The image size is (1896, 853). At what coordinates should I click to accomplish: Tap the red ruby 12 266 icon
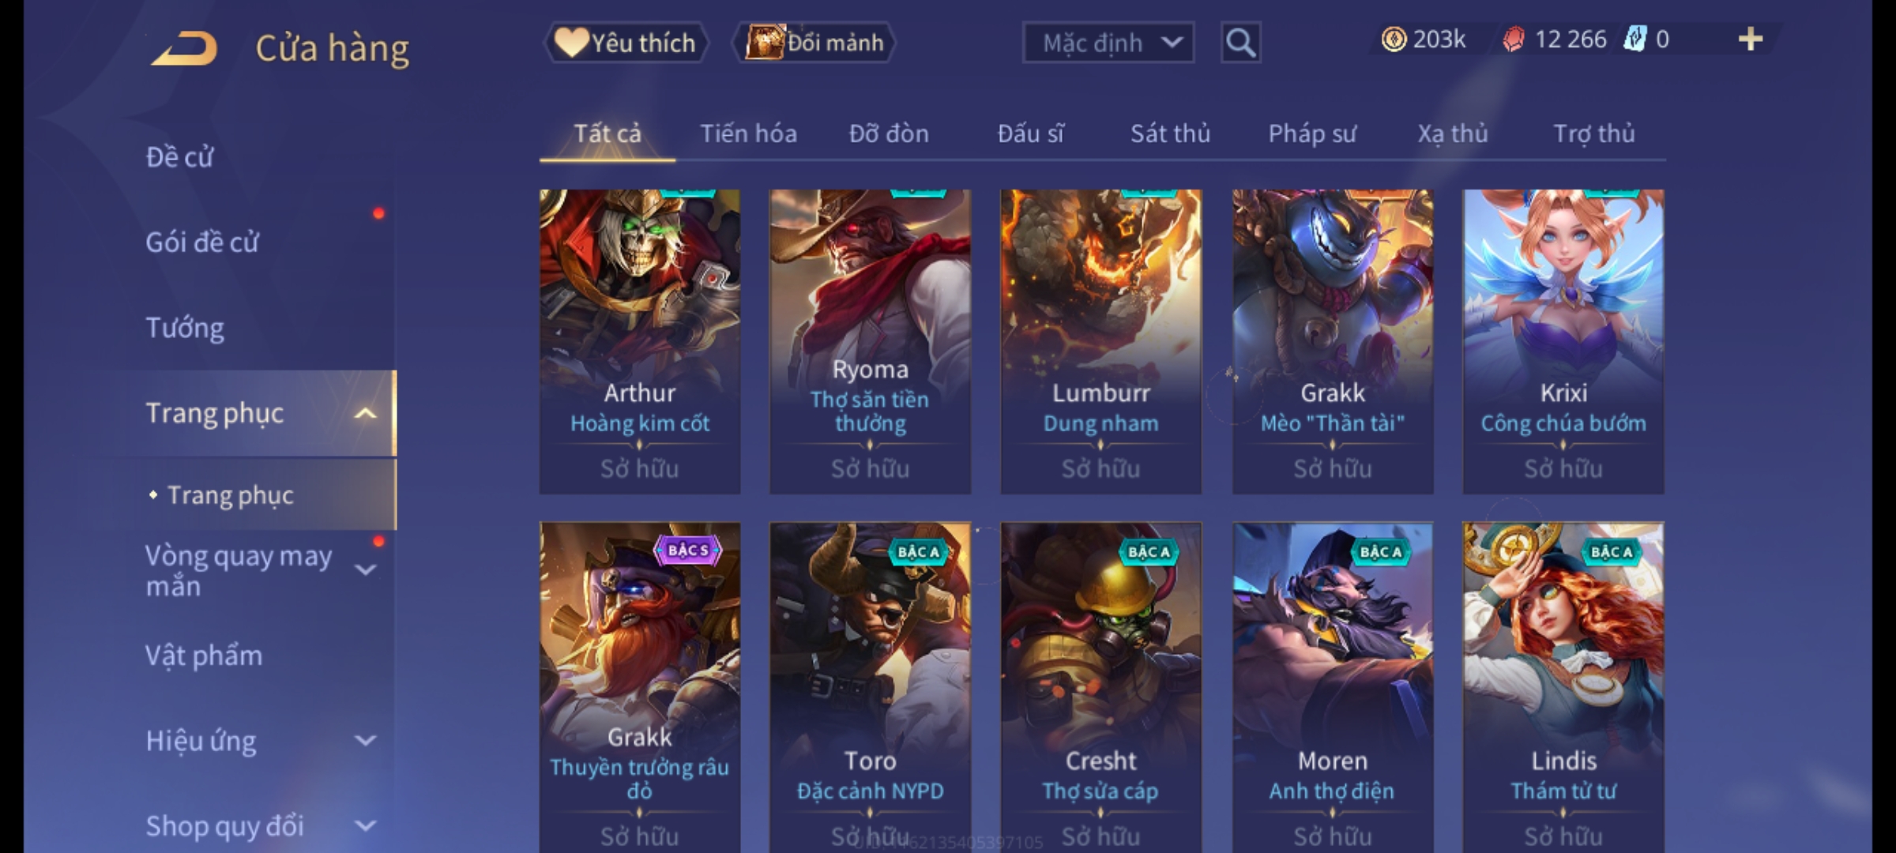(1513, 39)
